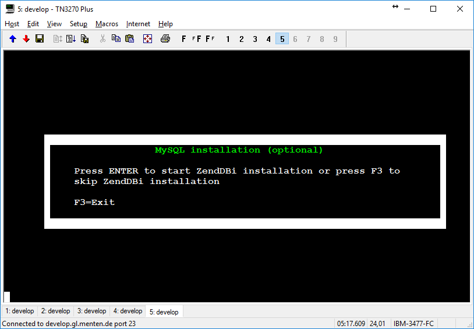Click the red four-arrow screen icon

pyautogui.click(x=147, y=39)
